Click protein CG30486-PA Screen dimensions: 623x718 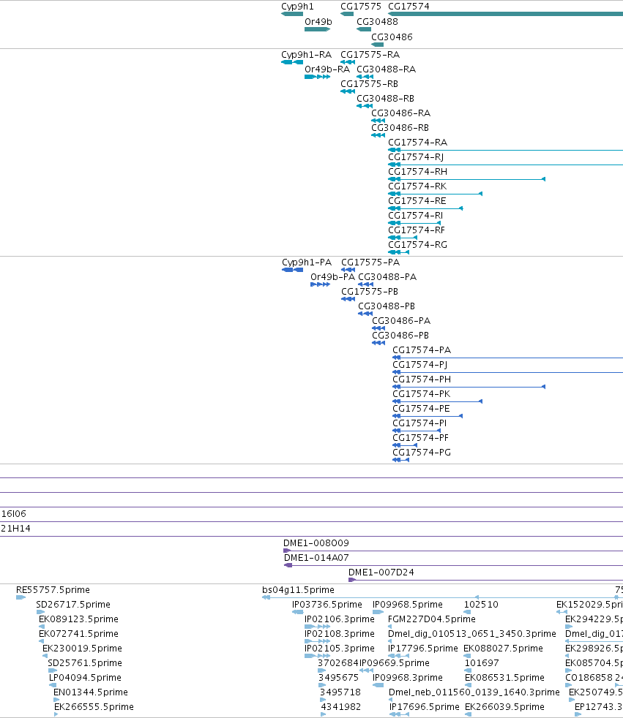click(x=378, y=328)
